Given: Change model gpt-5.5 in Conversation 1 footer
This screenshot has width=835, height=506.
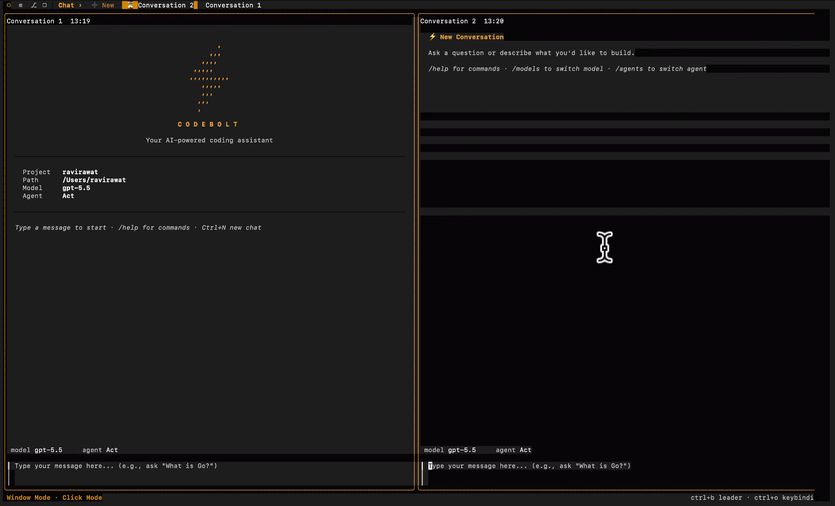Looking at the screenshot, I should (37, 450).
